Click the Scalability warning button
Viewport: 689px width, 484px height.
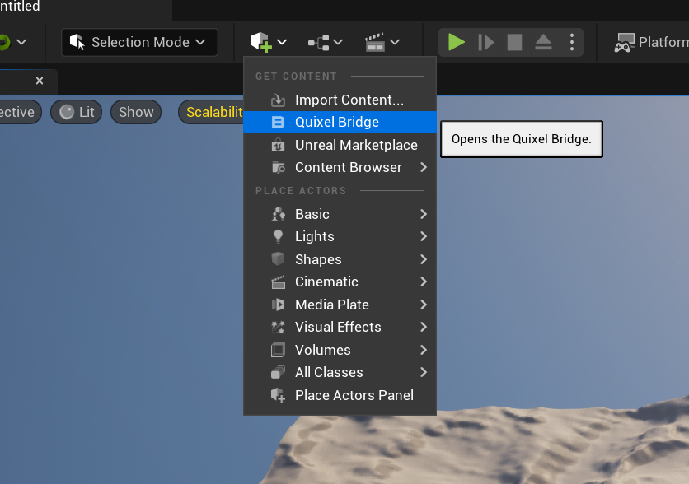(x=211, y=112)
